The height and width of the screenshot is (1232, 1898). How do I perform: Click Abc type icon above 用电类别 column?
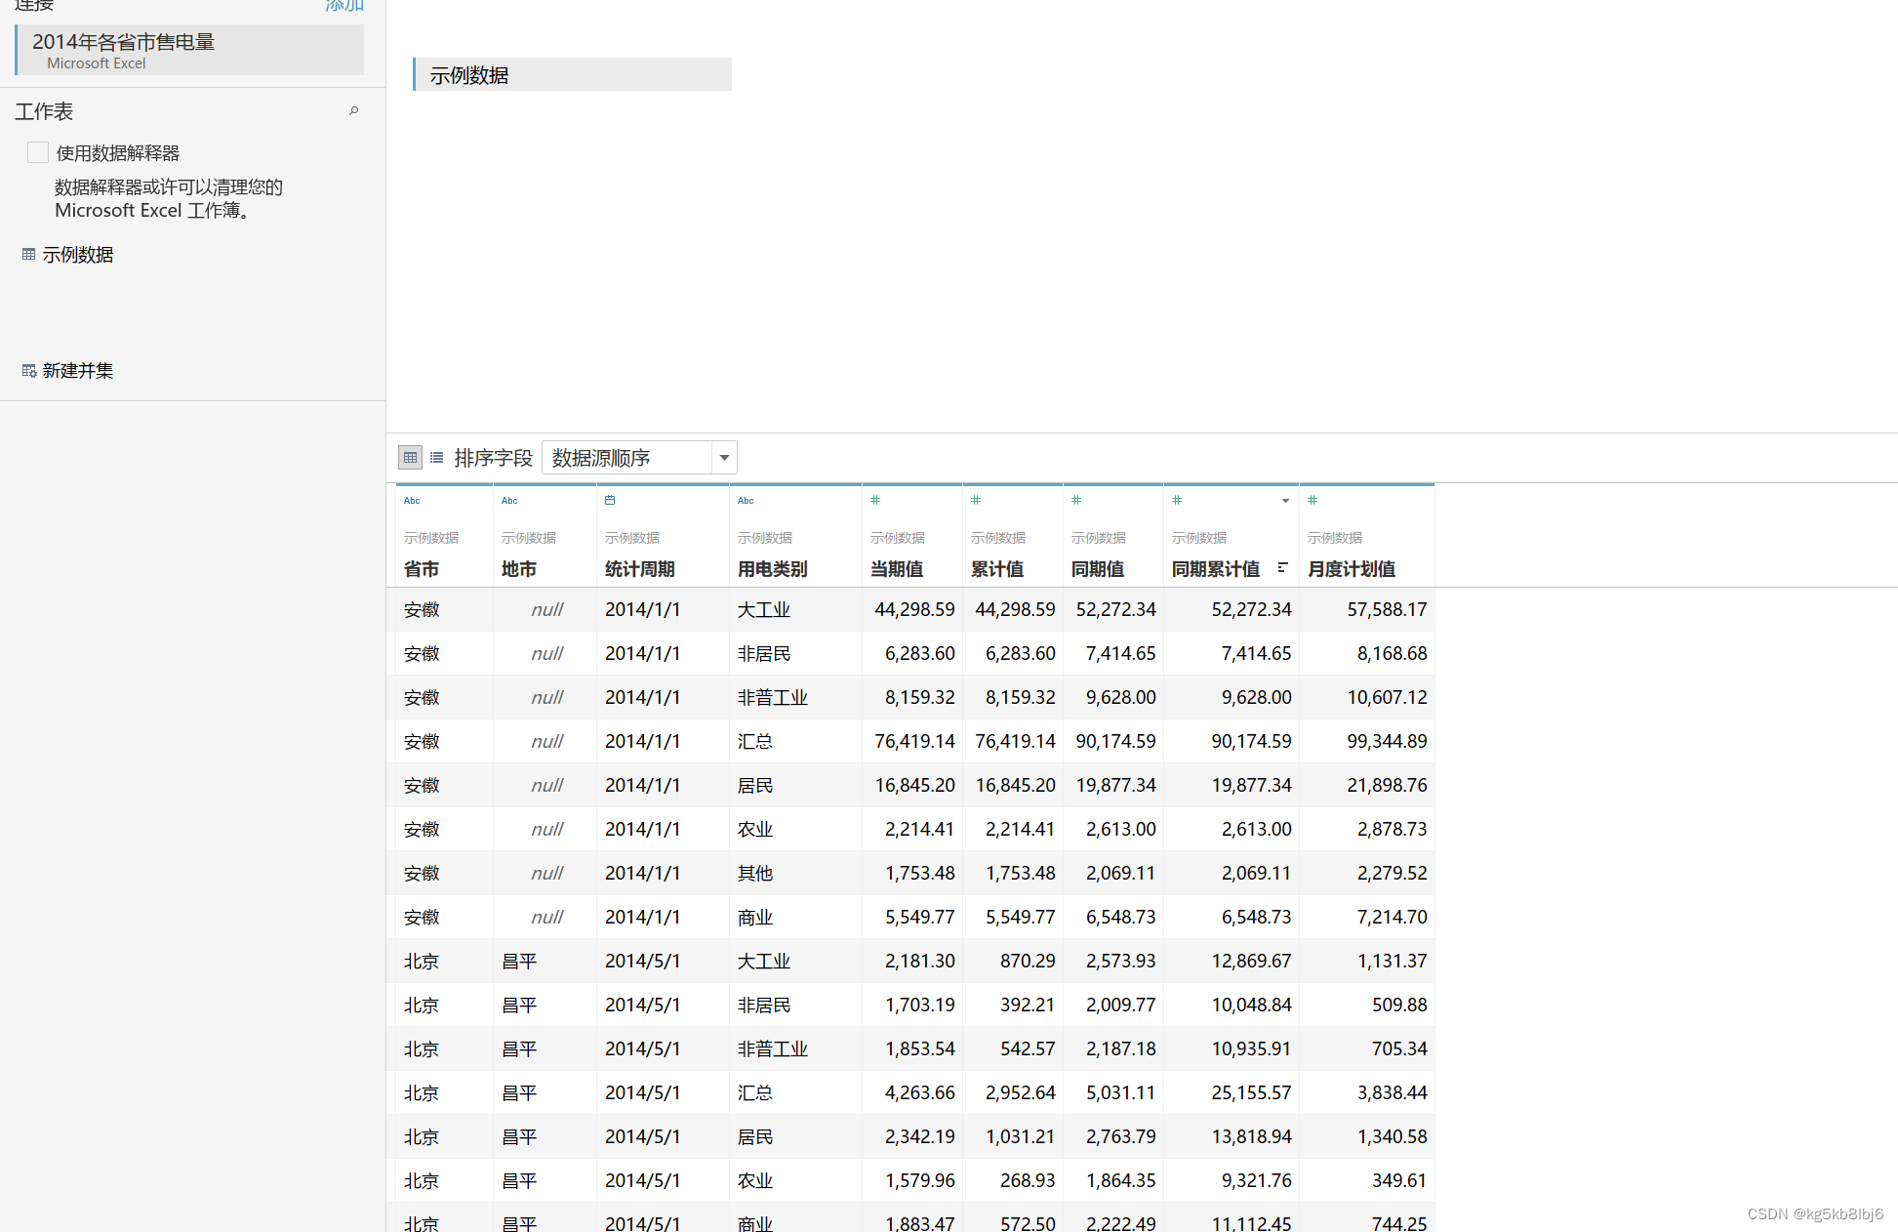click(746, 501)
